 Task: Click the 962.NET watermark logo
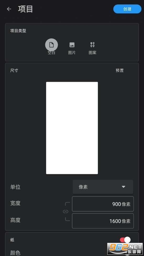(125, 249)
